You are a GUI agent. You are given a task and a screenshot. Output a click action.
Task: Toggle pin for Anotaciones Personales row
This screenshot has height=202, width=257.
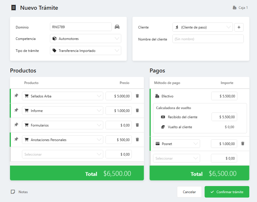point(16,139)
